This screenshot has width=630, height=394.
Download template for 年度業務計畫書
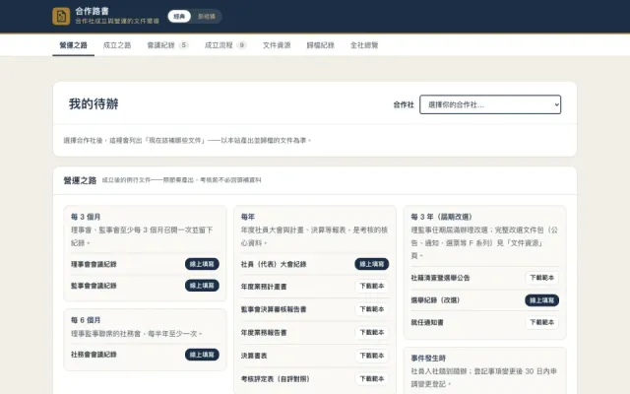coord(372,287)
